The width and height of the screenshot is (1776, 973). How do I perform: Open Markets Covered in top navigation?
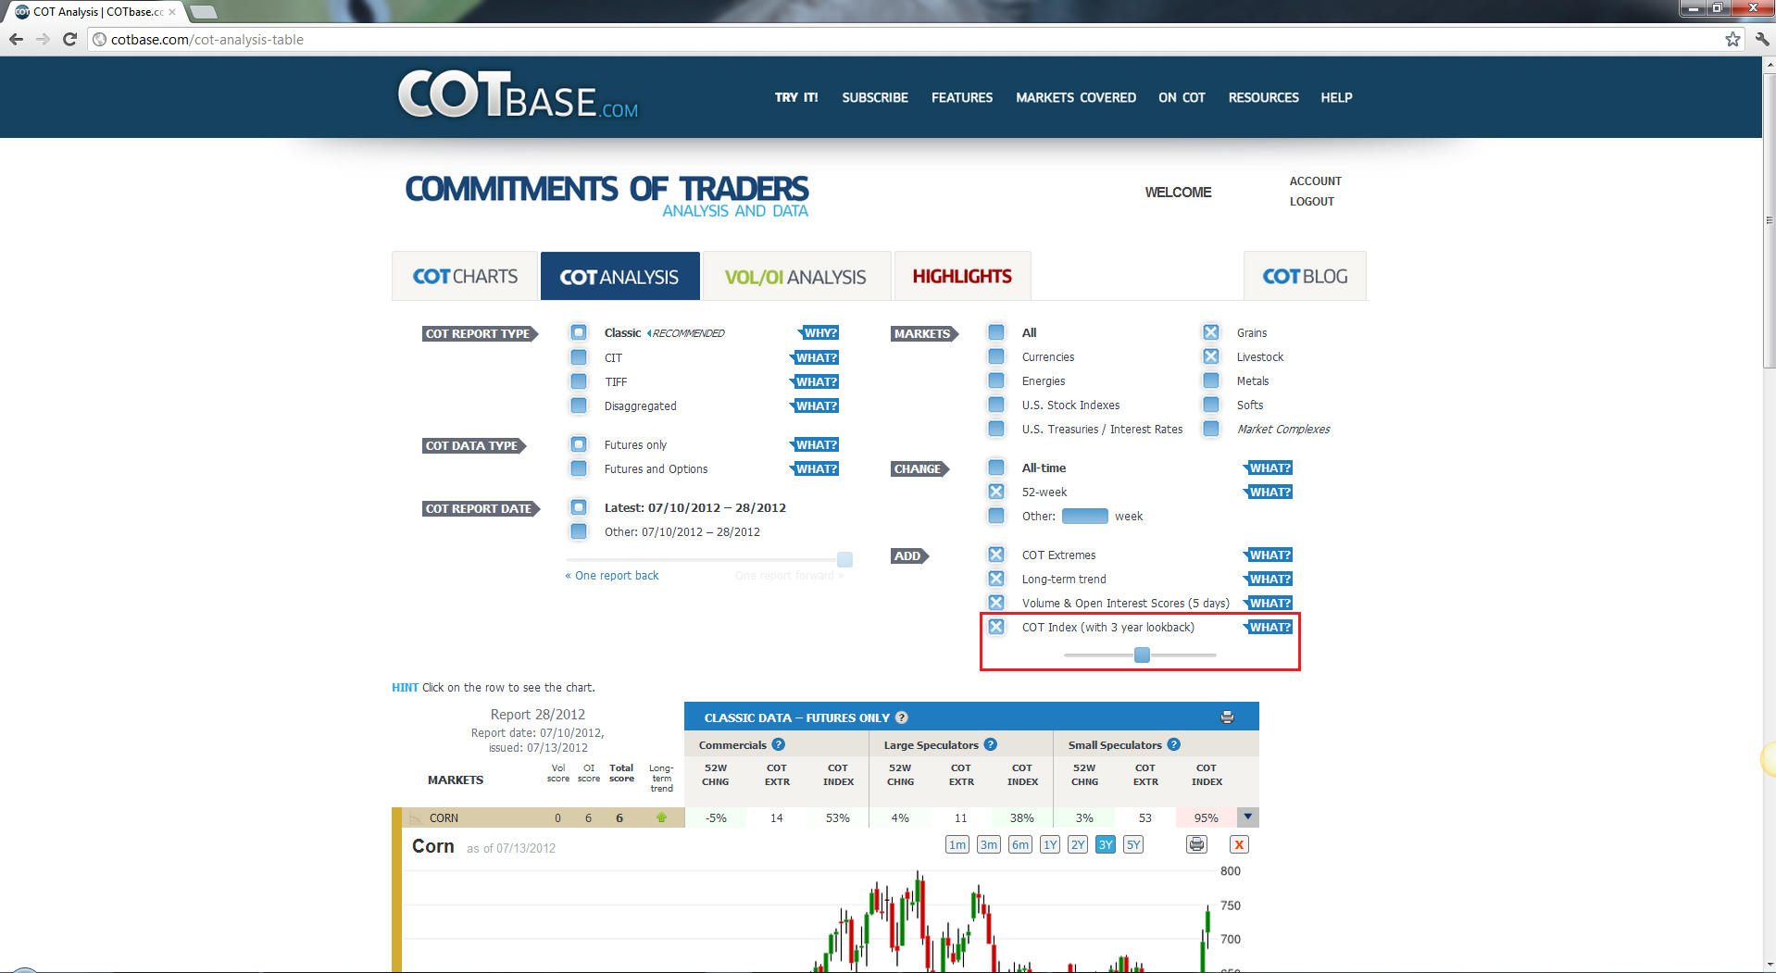(1076, 97)
